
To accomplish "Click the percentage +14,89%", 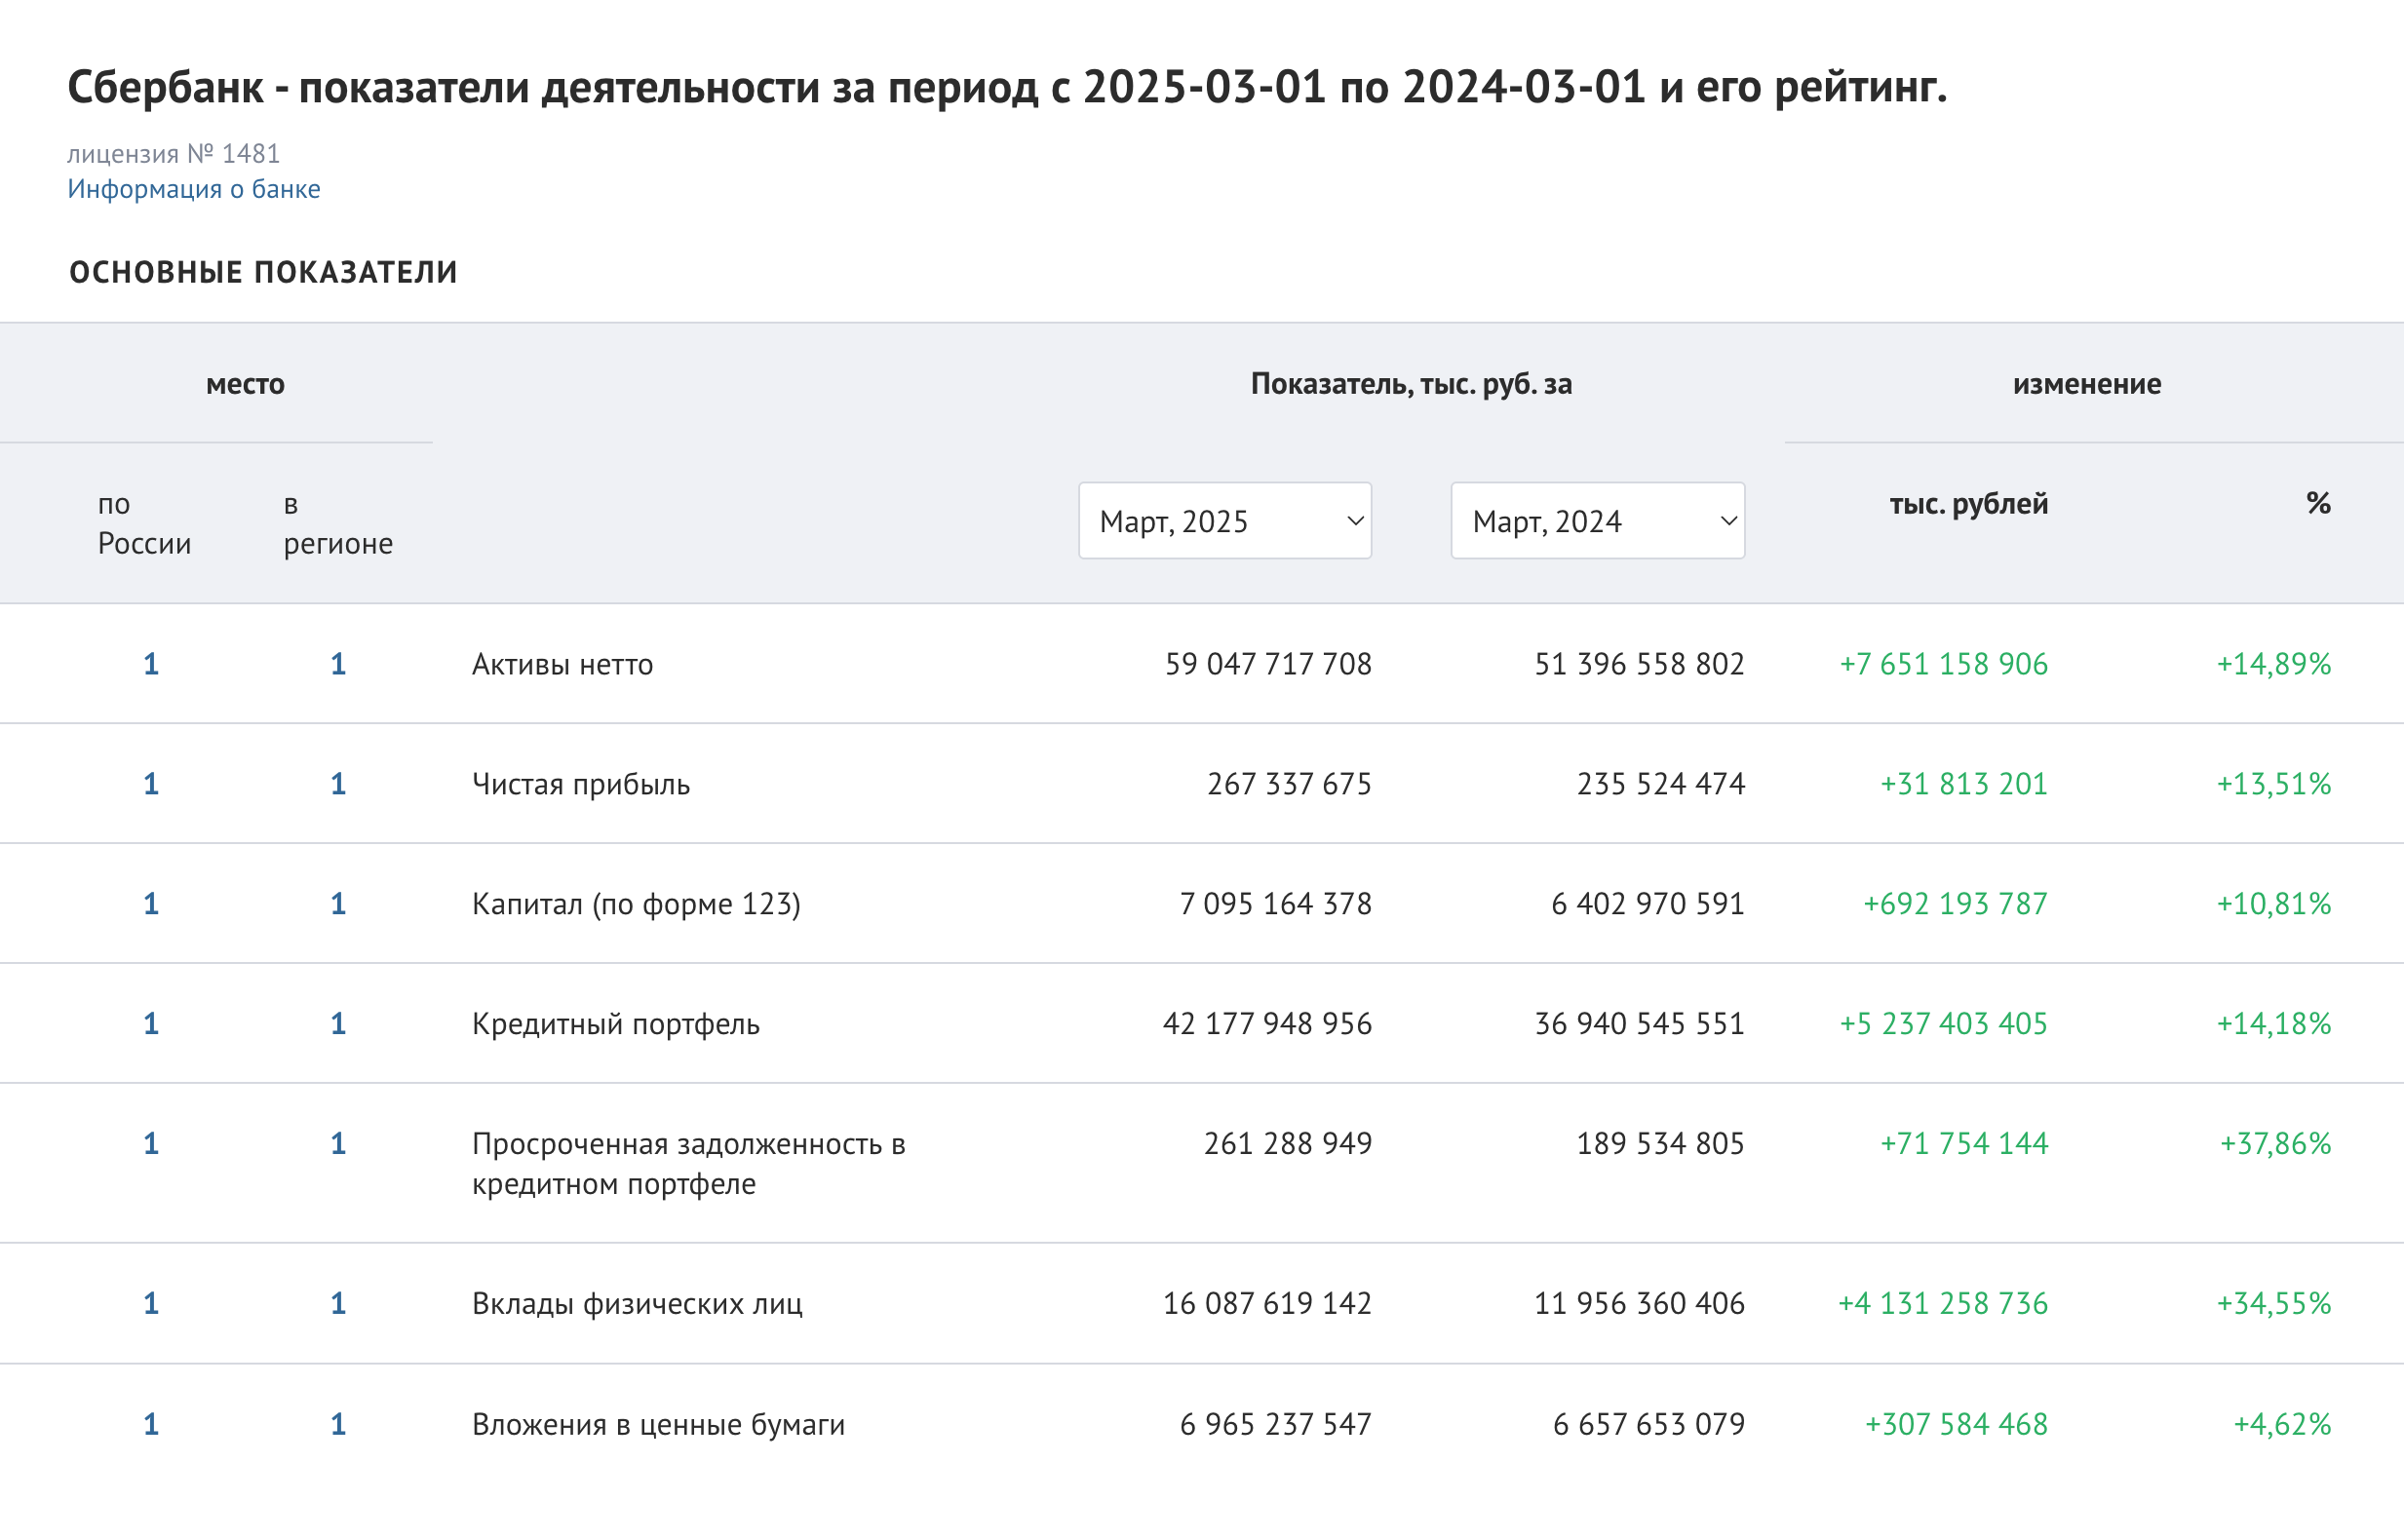I will pos(2273,664).
